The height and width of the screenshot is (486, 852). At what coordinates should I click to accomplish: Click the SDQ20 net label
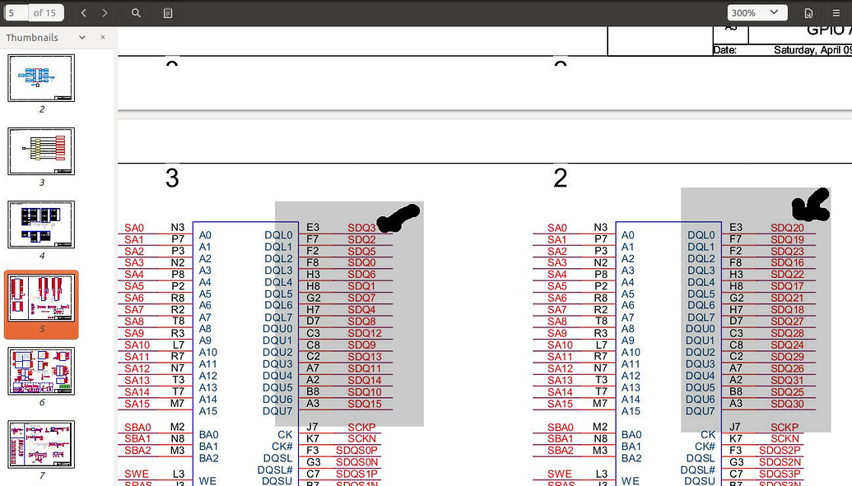pyautogui.click(x=787, y=228)
